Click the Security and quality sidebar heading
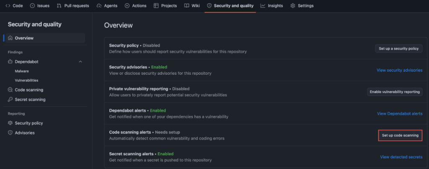429x169 pixels. click(35, 24)
